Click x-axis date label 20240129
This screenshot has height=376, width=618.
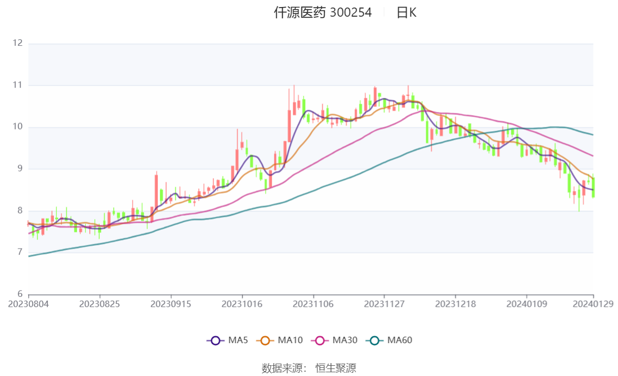[x=593, y=304]
